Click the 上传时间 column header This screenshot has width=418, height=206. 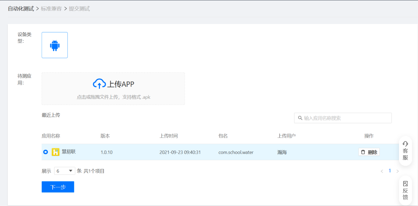(x=169, y=136)
